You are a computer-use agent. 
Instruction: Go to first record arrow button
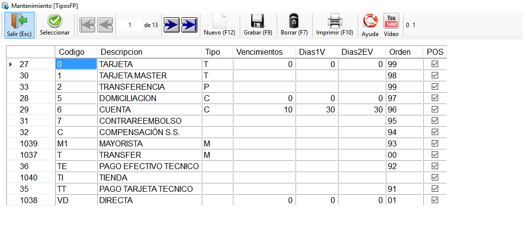tap(87, 25)
